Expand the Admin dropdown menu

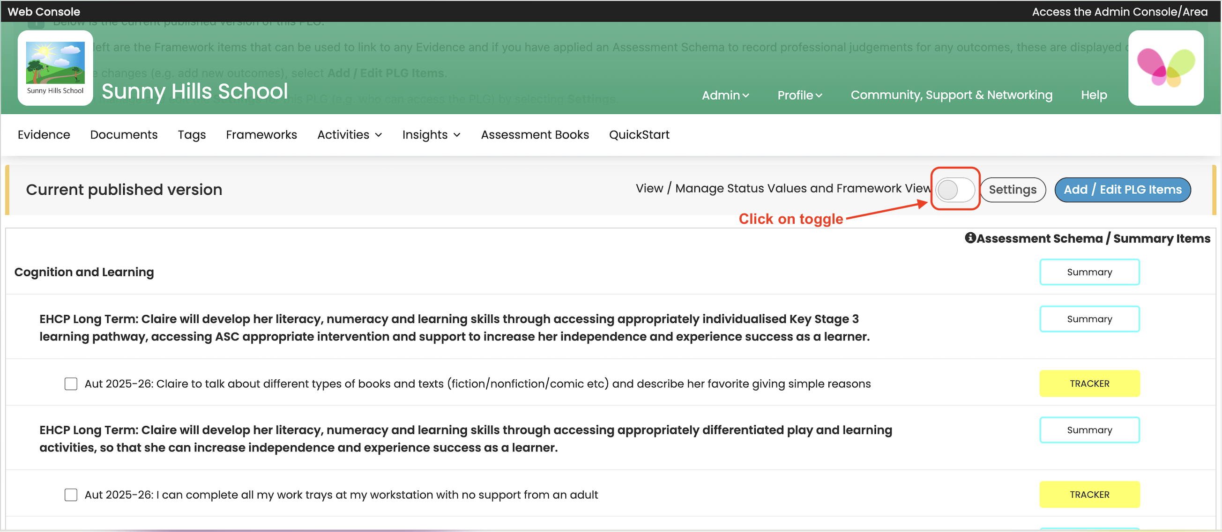(725, 95)
